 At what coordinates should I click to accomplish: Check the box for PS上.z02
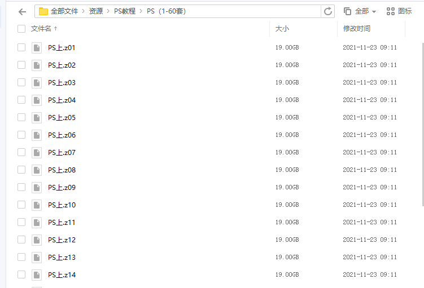tap(21, 65)
